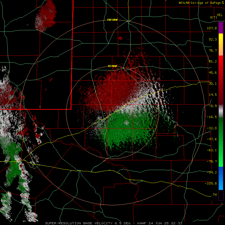Viewport: 225px width, 225px height.
Task: Click the Super-Resolution Base Velocity caption text
Action: tap(113, 223)
